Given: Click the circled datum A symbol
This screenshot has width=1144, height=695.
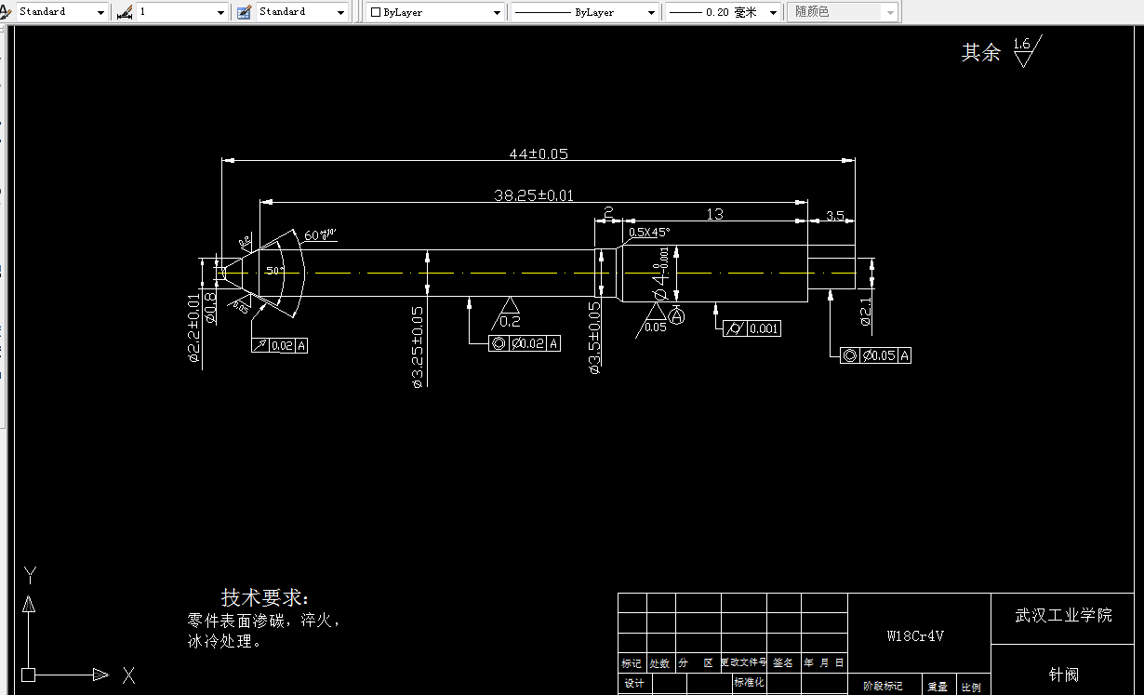Looking at the screenshot, I should click(x=677, y=317).
